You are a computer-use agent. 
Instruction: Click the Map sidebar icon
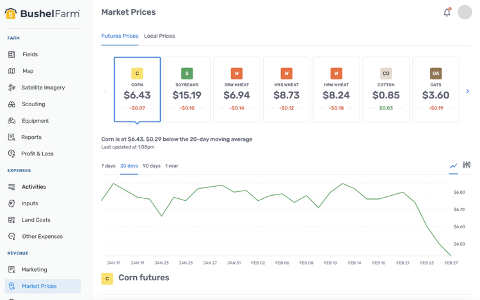(12, 71)
